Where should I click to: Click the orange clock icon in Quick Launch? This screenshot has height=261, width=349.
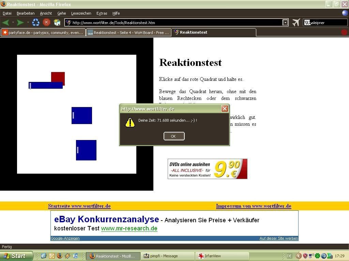coord(52,256)
